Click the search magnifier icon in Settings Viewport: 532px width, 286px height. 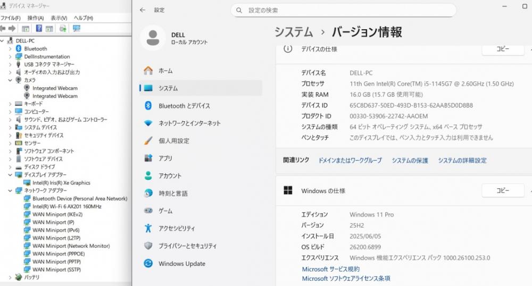[239, 11]
